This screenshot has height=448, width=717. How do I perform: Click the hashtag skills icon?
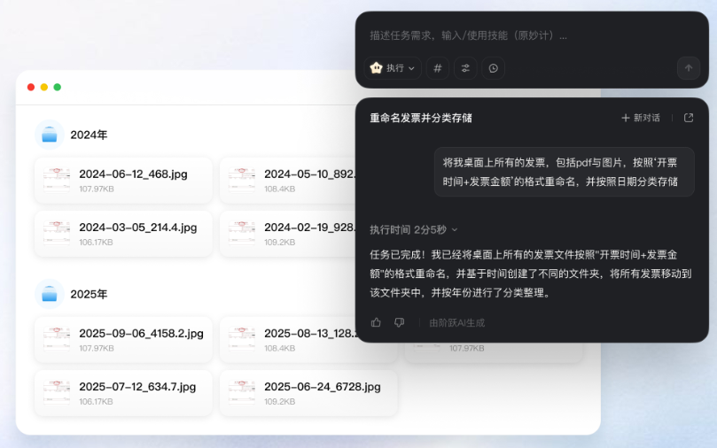click(438, 68)
